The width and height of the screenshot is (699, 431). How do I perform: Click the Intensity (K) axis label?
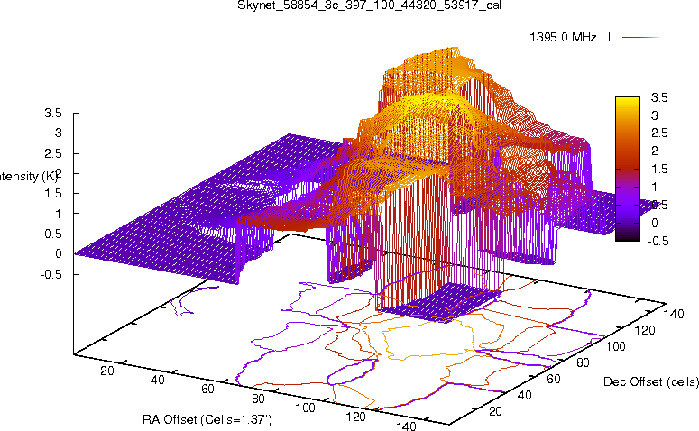[x=29, y=177]
